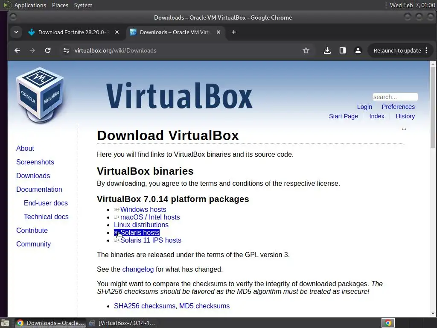This screenshot has width=437, height=328.
Task: Toggle page width with the double-arrow icon
Action: coord(404,129)
